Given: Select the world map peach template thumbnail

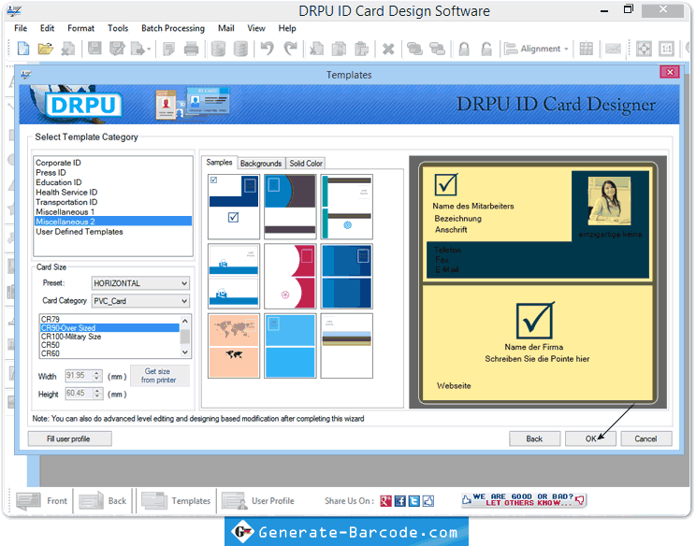Looking at the screenshot, I should 234,346.
